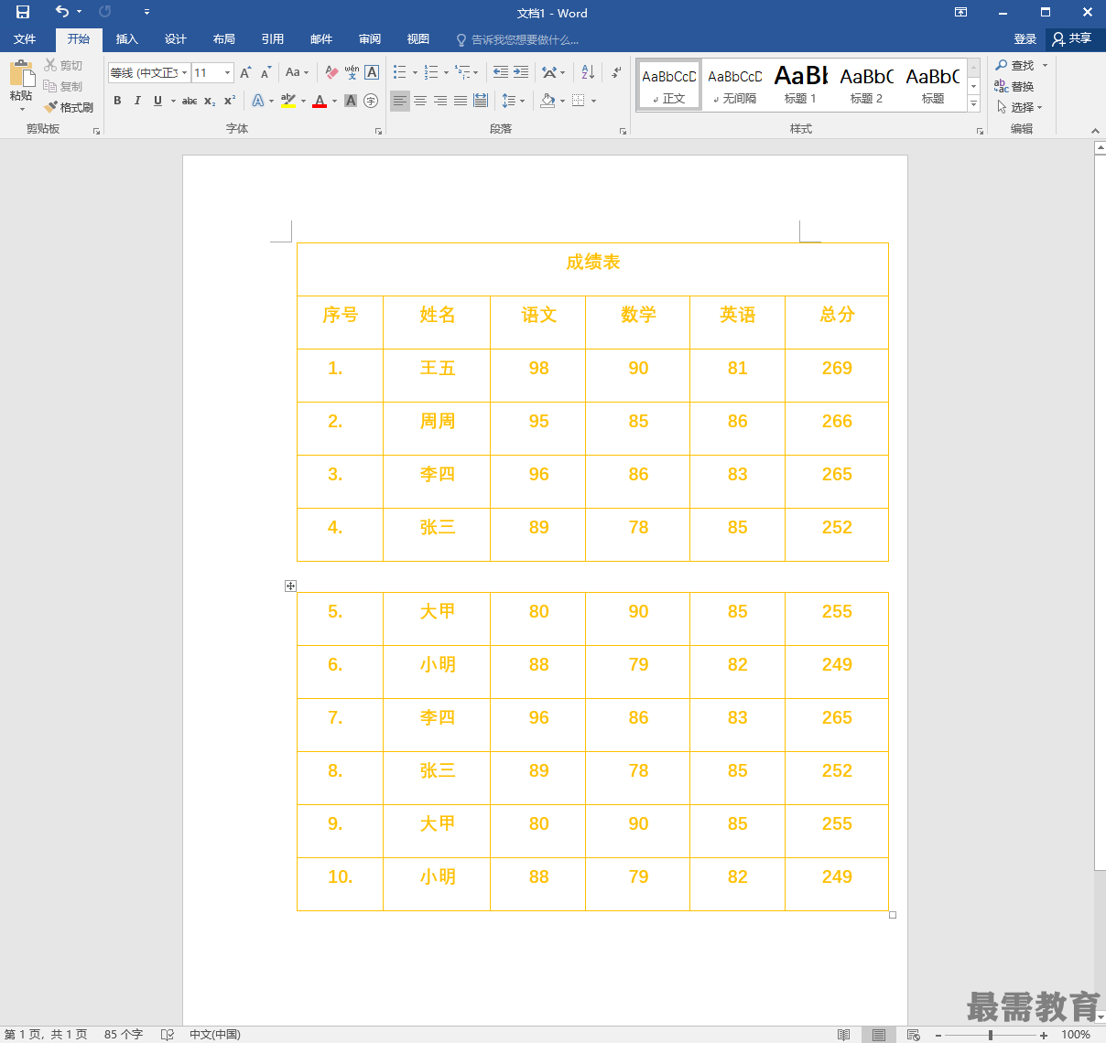The width and height of the screenshot is (1106, 1043).
Task: Toggle align right
Action: coord(440,101)
